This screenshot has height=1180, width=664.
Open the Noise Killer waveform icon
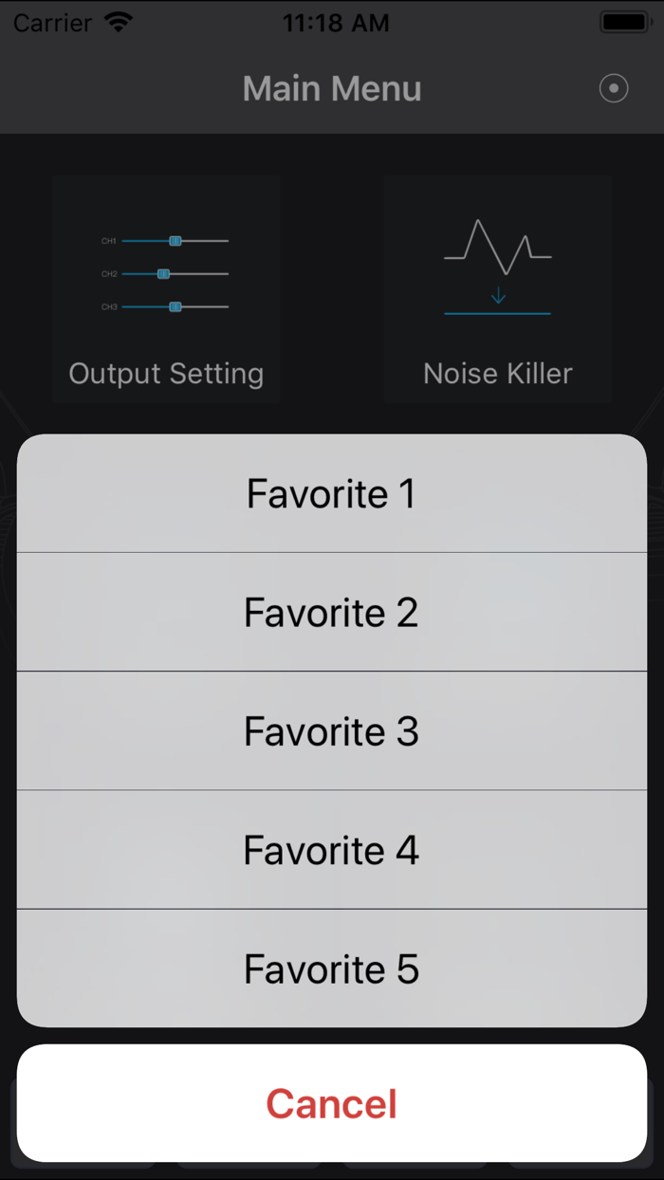[498, 266]
